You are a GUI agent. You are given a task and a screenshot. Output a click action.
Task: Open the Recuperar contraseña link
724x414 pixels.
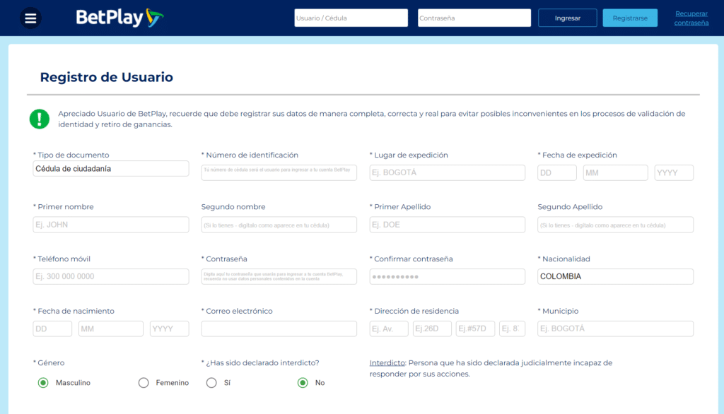coord(691,18)
